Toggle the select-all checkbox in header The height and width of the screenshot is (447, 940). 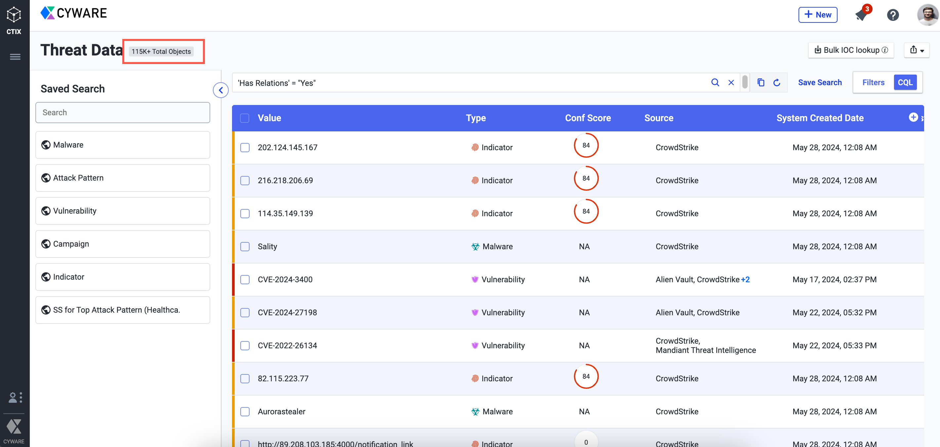(x=244, y=117)
